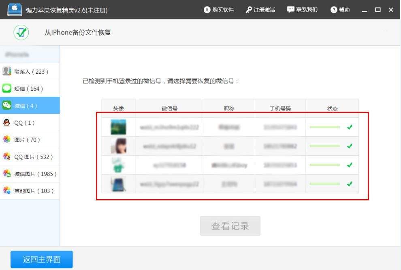Open 注册激活 in the title bar
The image size is (401, 270).
coord(260,10)
